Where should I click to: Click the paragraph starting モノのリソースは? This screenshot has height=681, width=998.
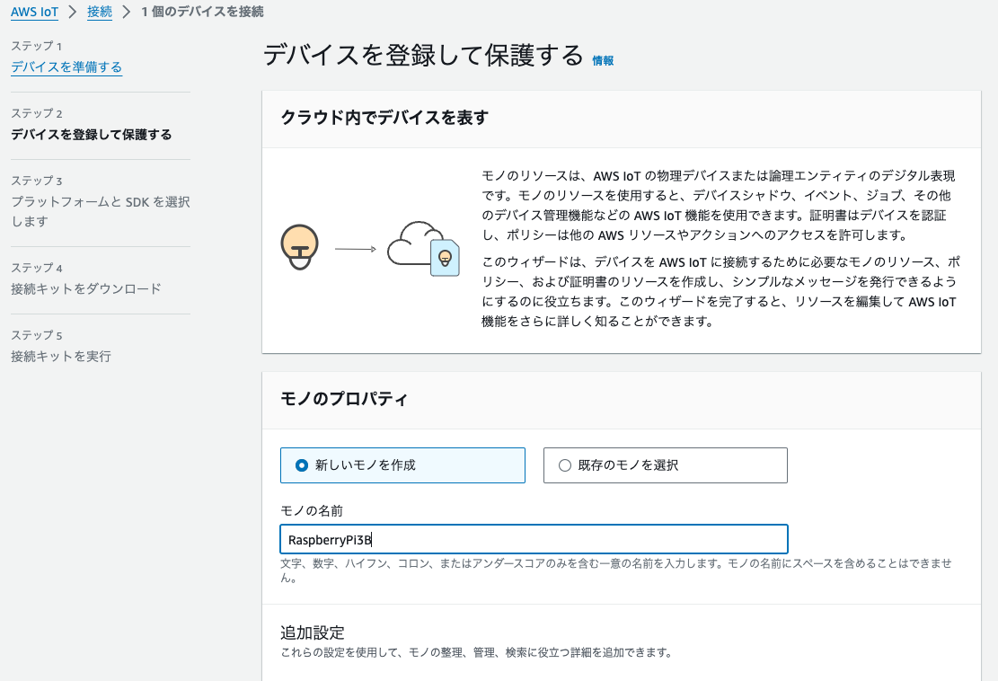pos(718,205)
